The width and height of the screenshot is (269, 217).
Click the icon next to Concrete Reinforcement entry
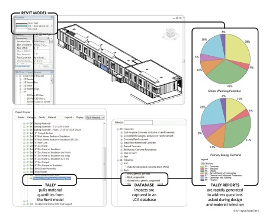(x=121, y=139)
